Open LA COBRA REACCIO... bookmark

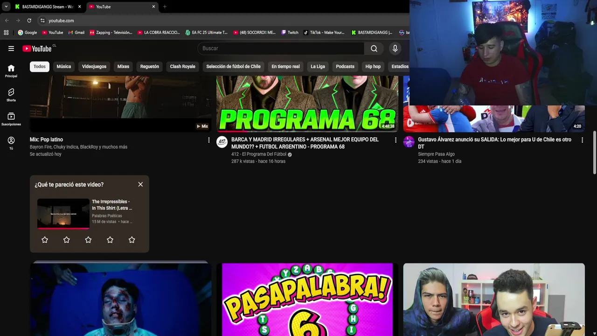pyautogui.click(x=159, y=33)
